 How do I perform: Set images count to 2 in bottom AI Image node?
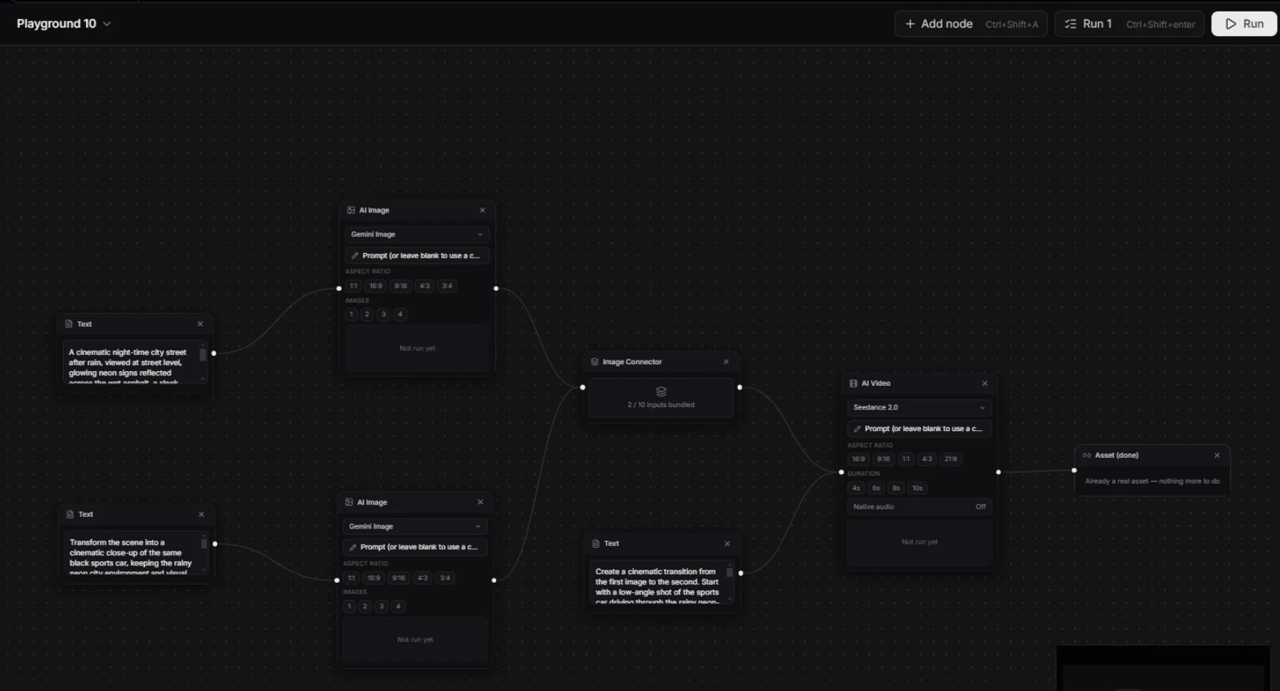click(365, 607)
